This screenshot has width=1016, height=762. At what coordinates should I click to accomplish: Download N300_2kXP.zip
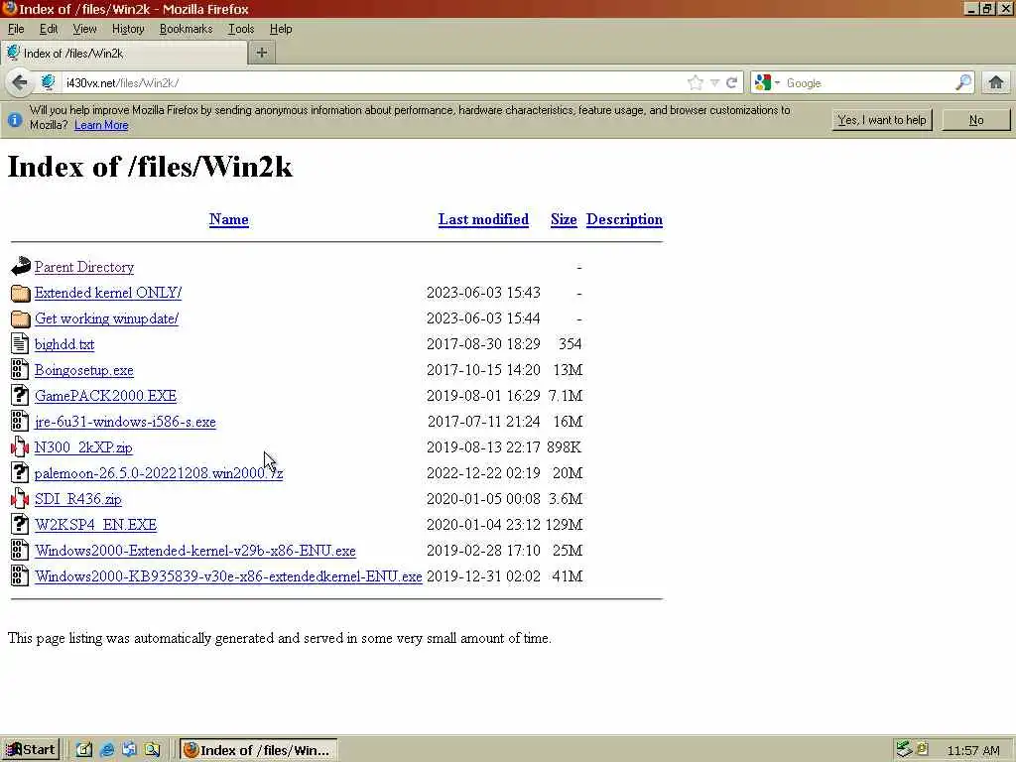click(x=83, y=447)
